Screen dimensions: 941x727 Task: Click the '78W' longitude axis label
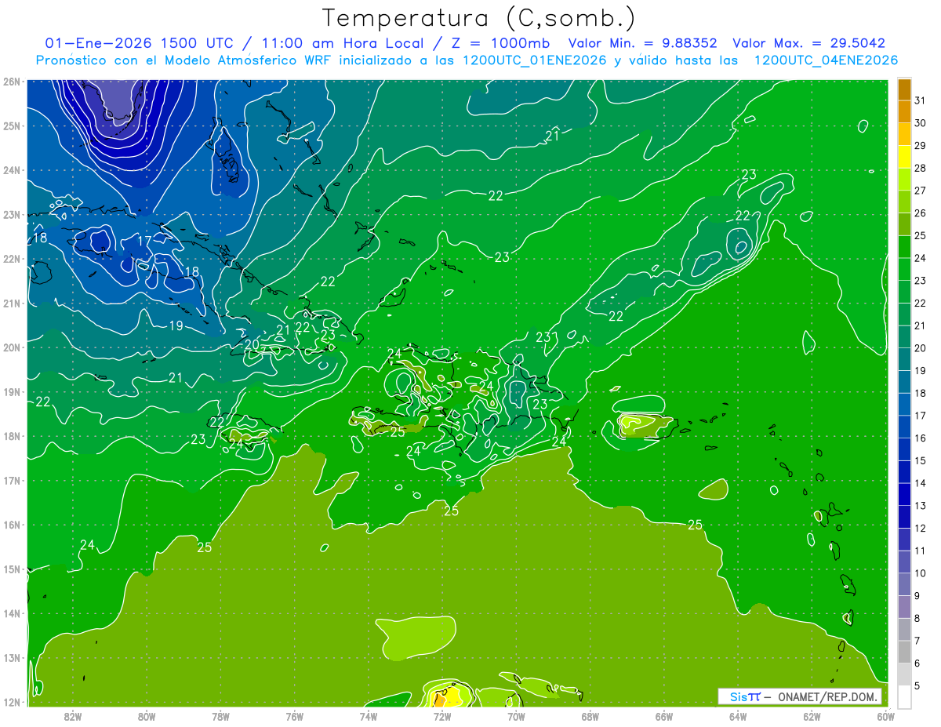[x=220, y=716]
